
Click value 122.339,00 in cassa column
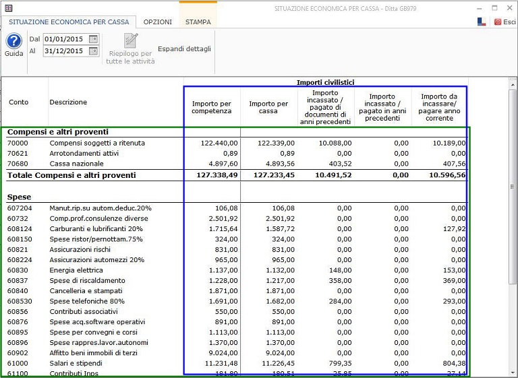point(276,143)
